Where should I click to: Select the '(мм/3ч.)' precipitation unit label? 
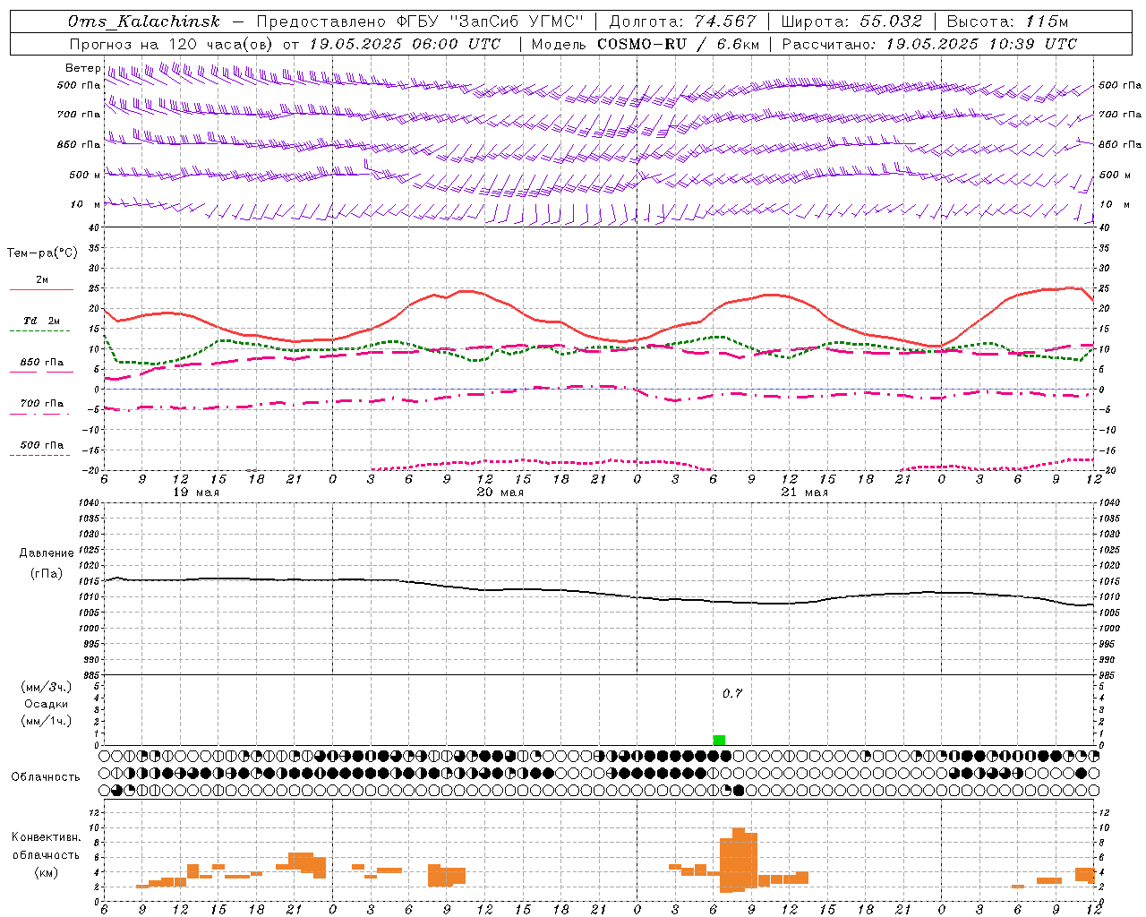47,687
